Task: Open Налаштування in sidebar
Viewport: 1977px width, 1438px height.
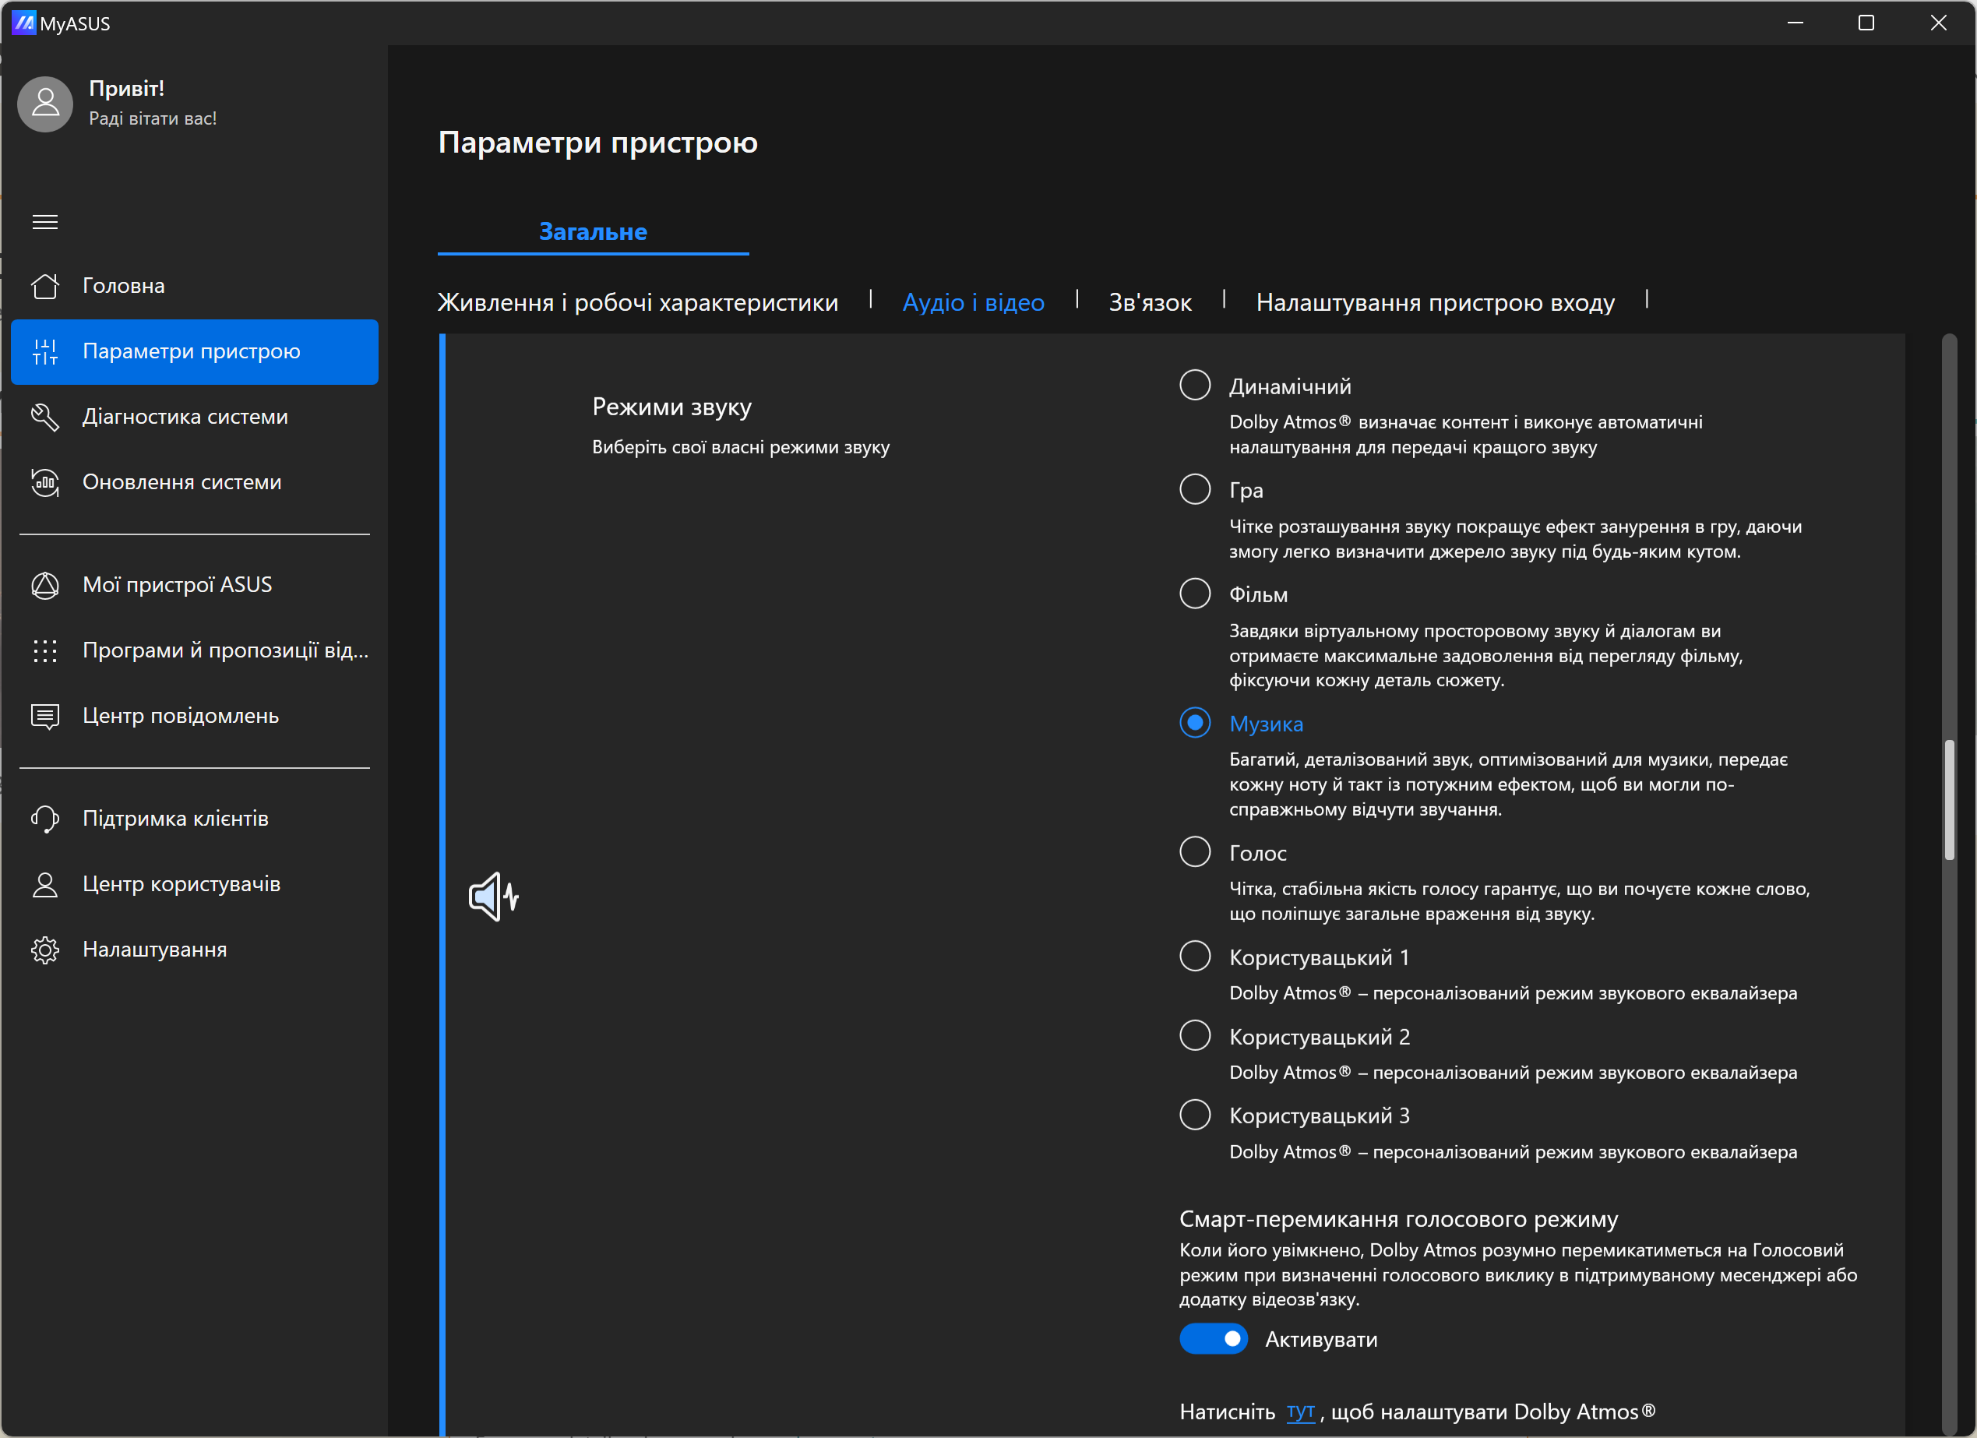Action: pos(195,949)
